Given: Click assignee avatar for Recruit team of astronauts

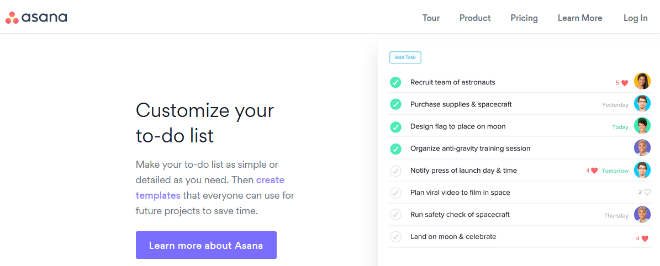Looking at the screenshot, I should (642, 82).
